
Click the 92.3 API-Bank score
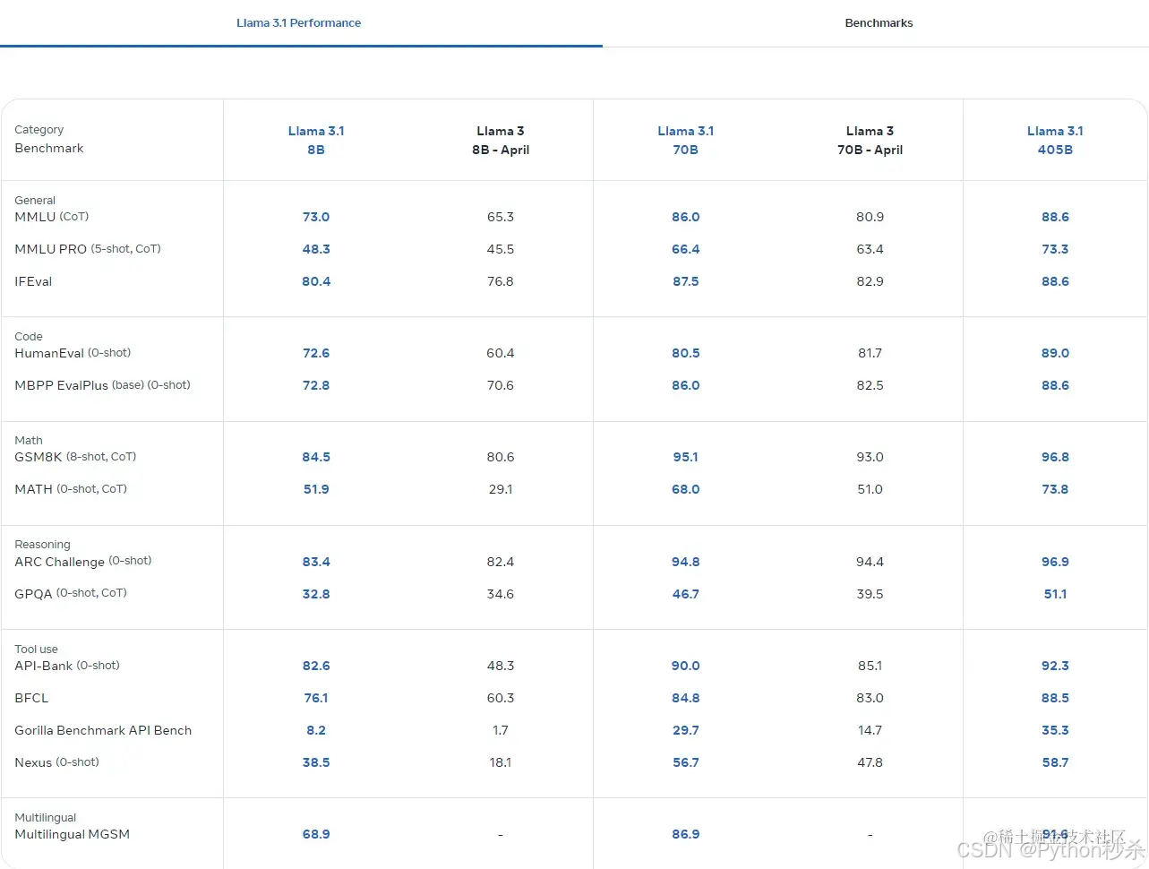(x=1055, y=666)
